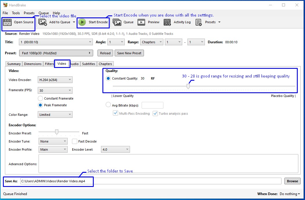This screenshot has height=200, width=305.
Task: Click the Preview film icon
Action: 141,22
